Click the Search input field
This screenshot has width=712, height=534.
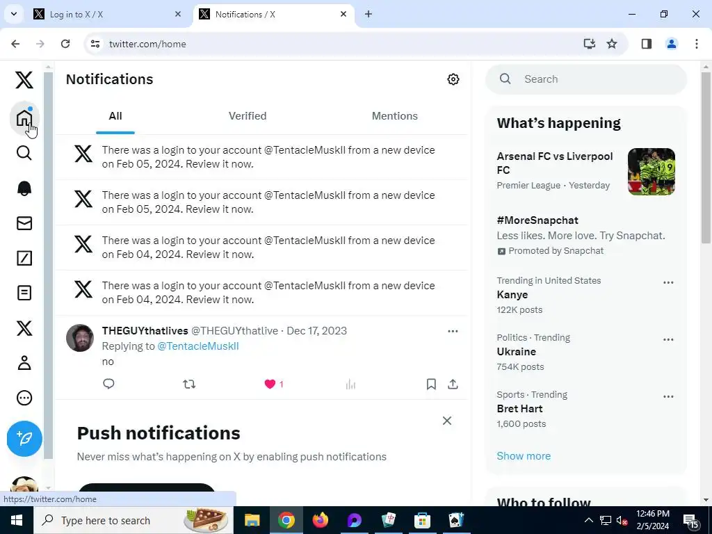tap(585, 79)
